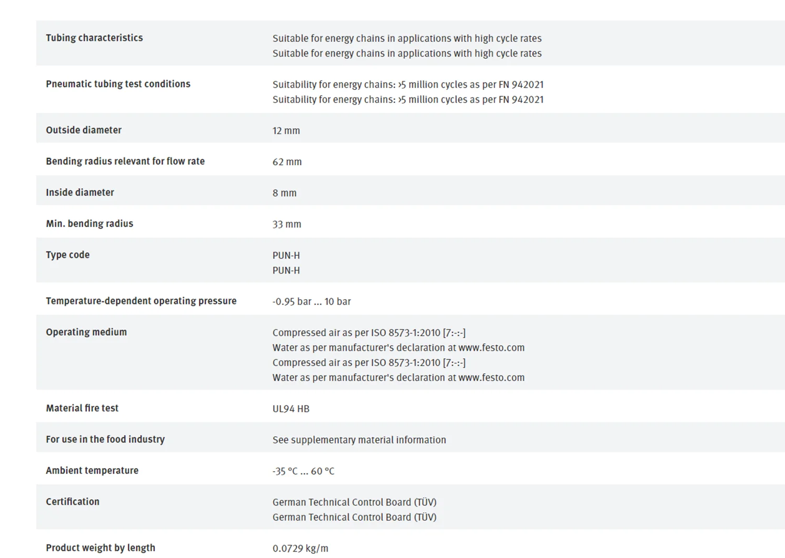785x558 pixels.
Task: Click the second Water as per manufacturer's declaration line
Action: pos(398,378)
